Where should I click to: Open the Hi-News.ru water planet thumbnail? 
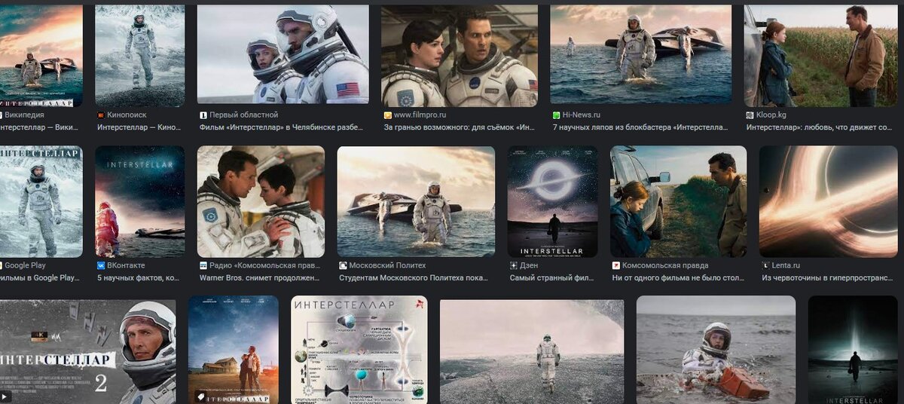(641, 54)
